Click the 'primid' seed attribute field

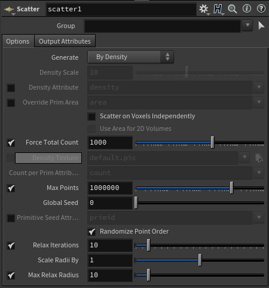pos(170,217)
